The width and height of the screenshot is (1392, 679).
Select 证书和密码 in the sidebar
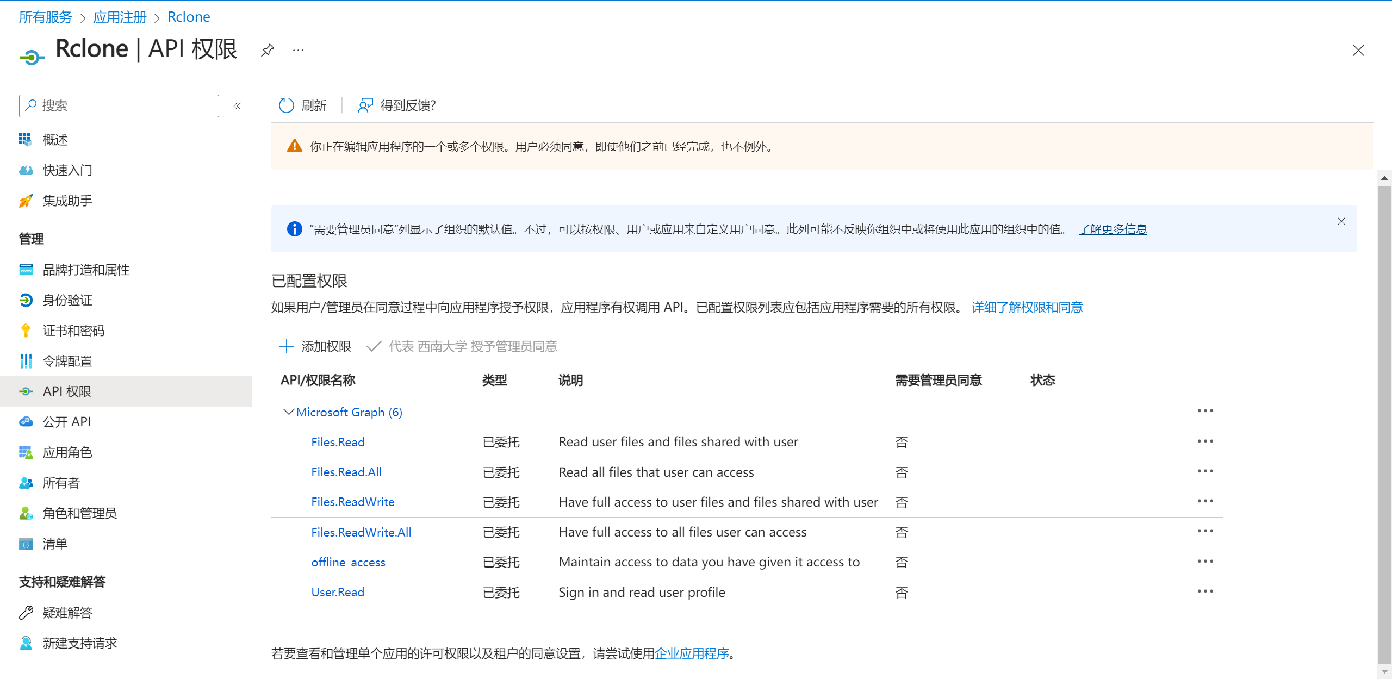[x=73, y=331]
